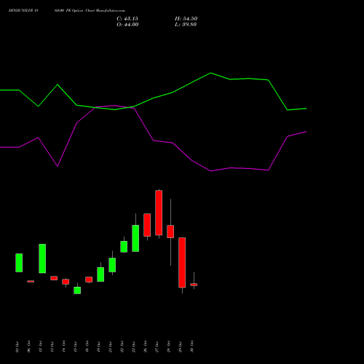Click the low price value L: 39.80

[186, 25]
